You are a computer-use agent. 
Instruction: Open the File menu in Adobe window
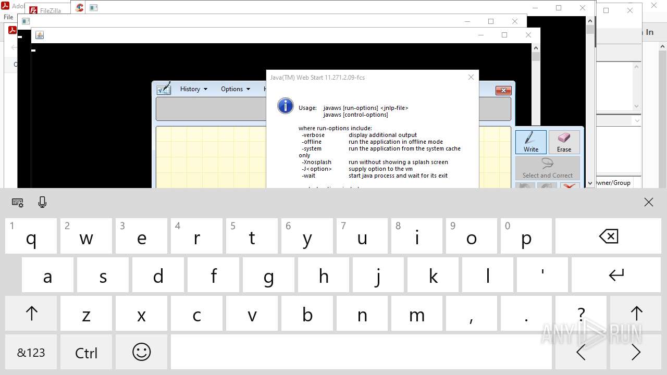coord(8,17)
